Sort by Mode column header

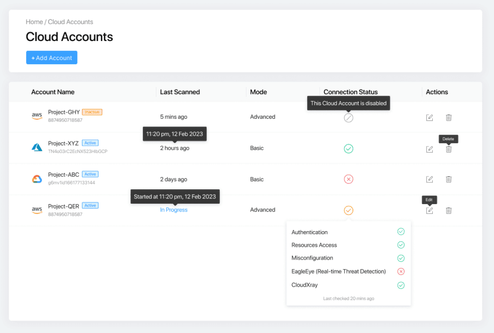pos(259,92)
